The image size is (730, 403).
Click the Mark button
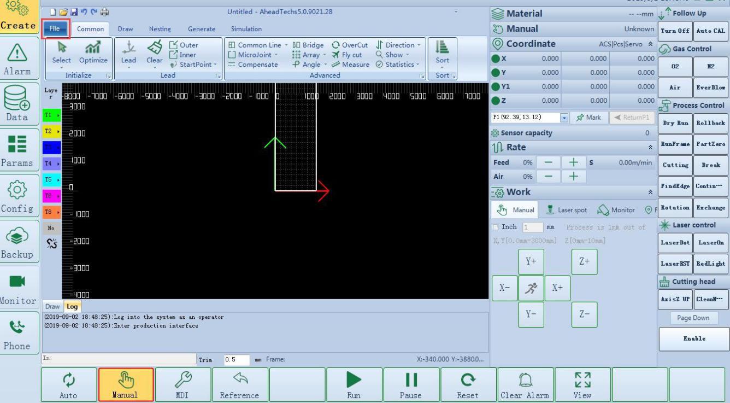coord(590,118)
